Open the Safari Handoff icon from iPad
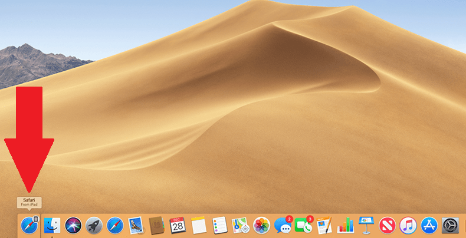Screen dimensions: 466x238 29,226
